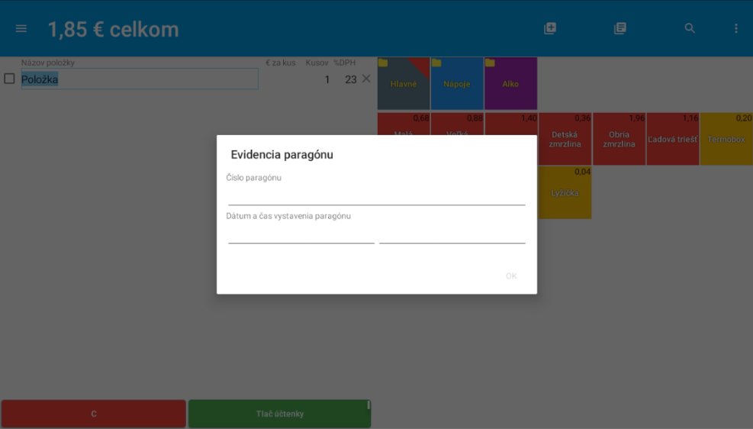This screenshot has width=753, height=429.
Task: Select the yellow Termobox tile
Action: 726,140
